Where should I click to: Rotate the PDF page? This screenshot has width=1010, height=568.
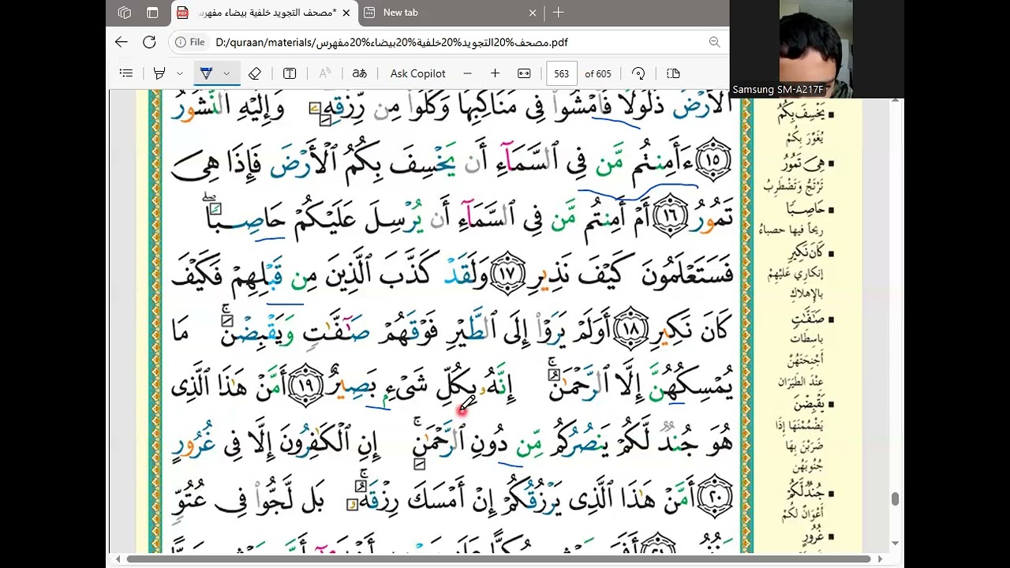coord(638,73)
